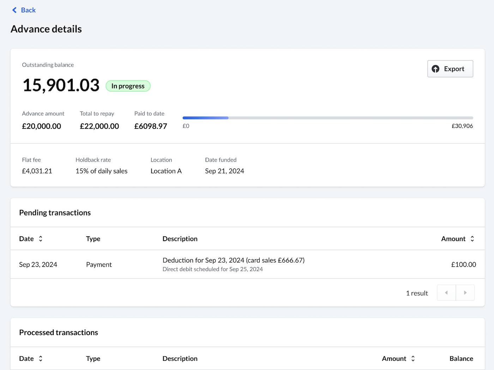
Task: Click the Export button
Action: [x=450, y=69]
